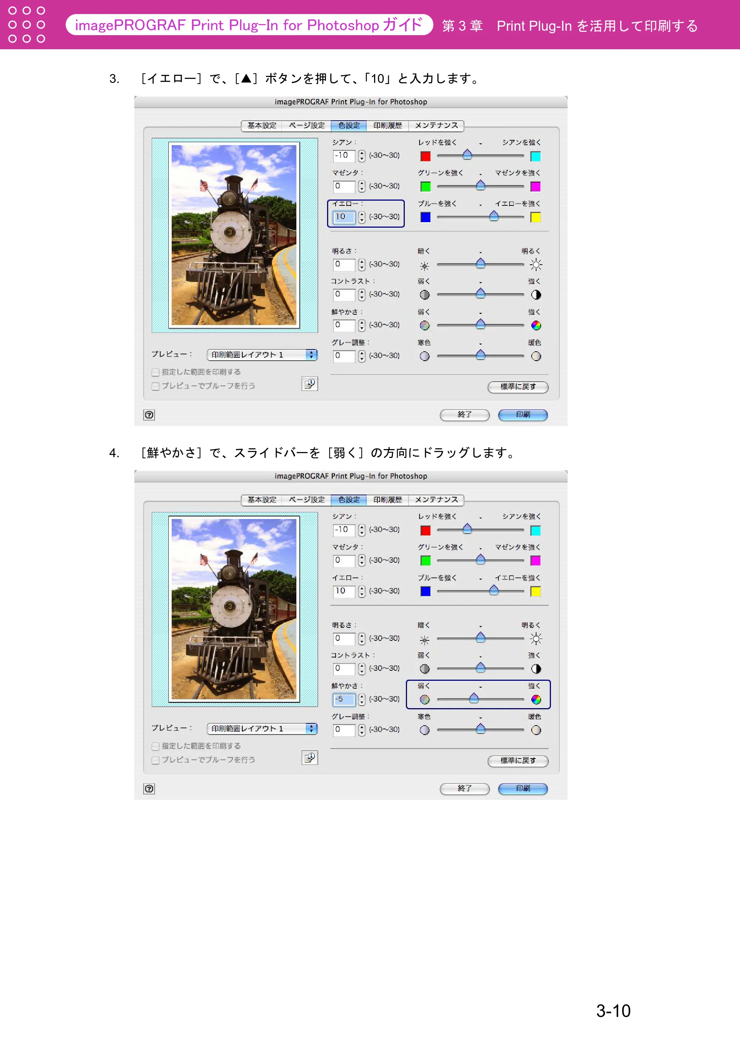Open preview layout dropdown in upper dialog
Image resolution: width=740 pixels, height=1048 pixels.
point(262,355)
